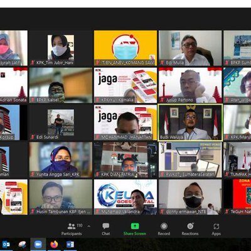Open Firefox from the taskbar
This screenshot has height=251, width=251.
click(54, 244)
